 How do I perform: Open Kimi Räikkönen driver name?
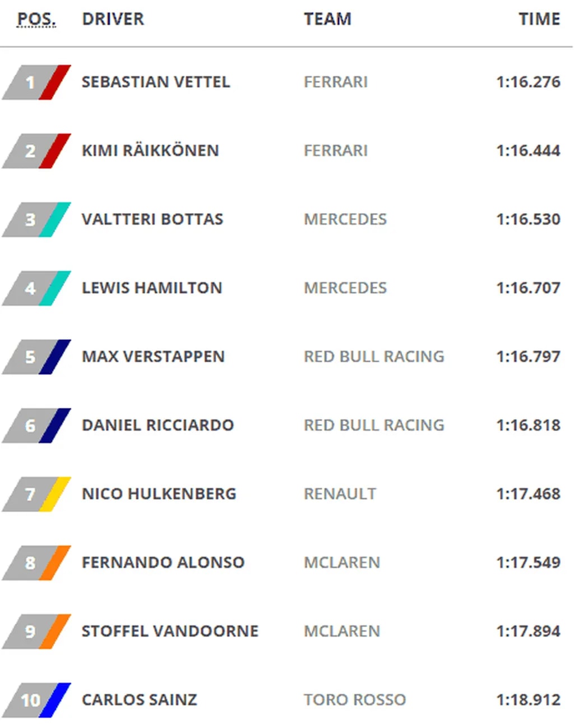[150, 151]
